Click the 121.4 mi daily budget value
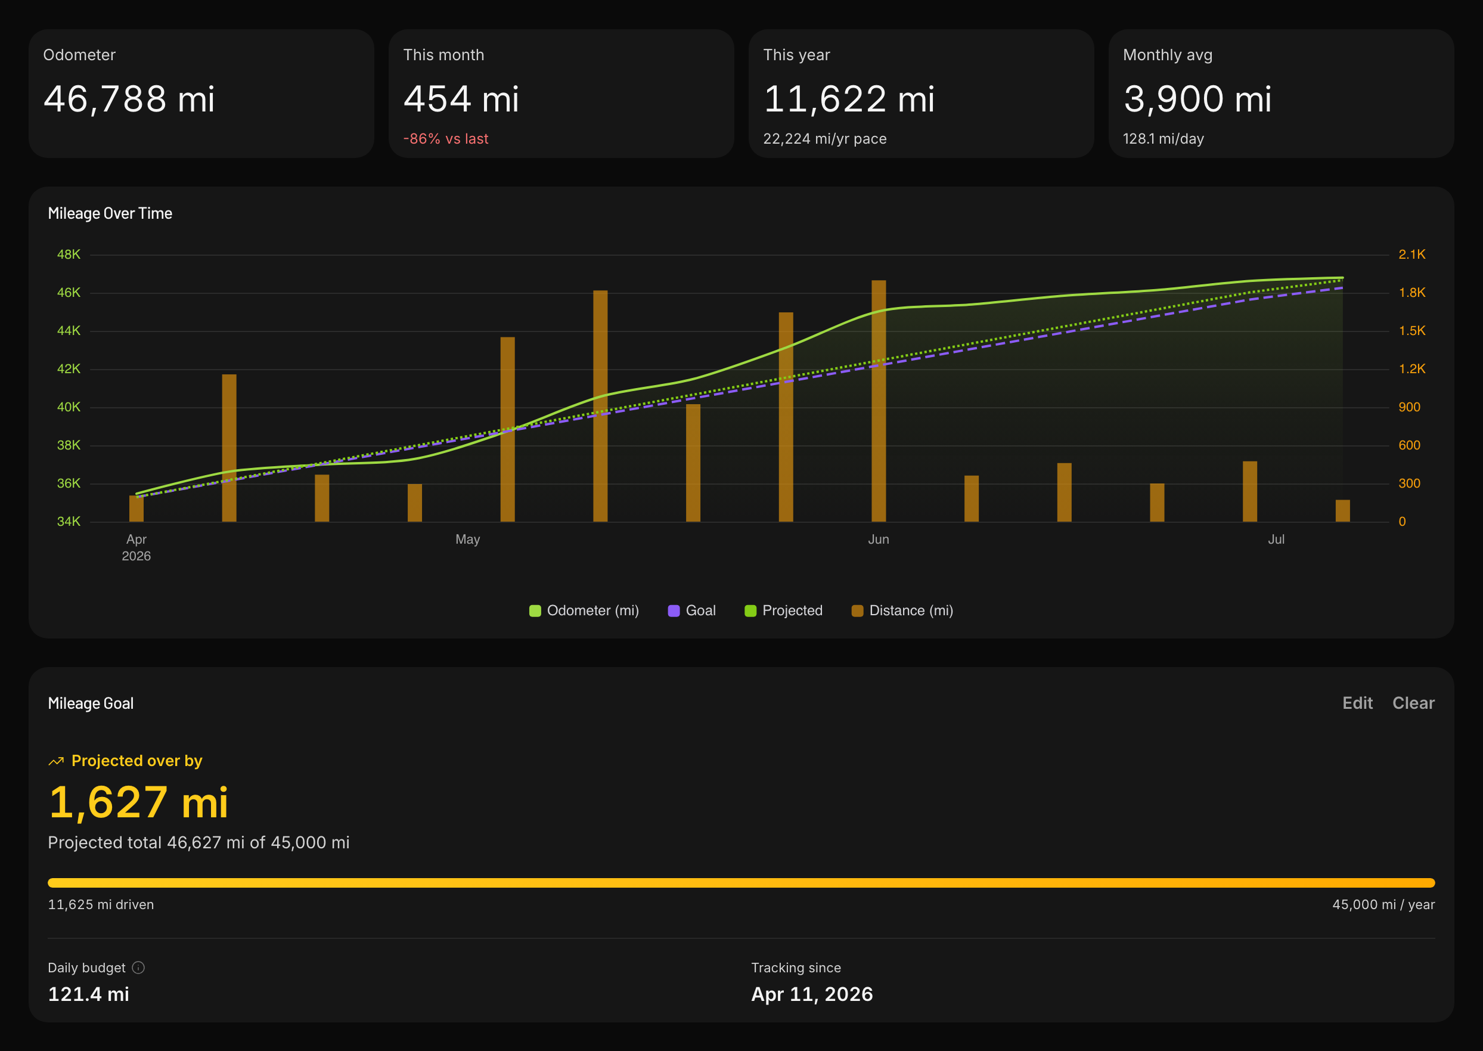The width and height of the screenshot is (1483, 1051). click(x=89, y=994)
